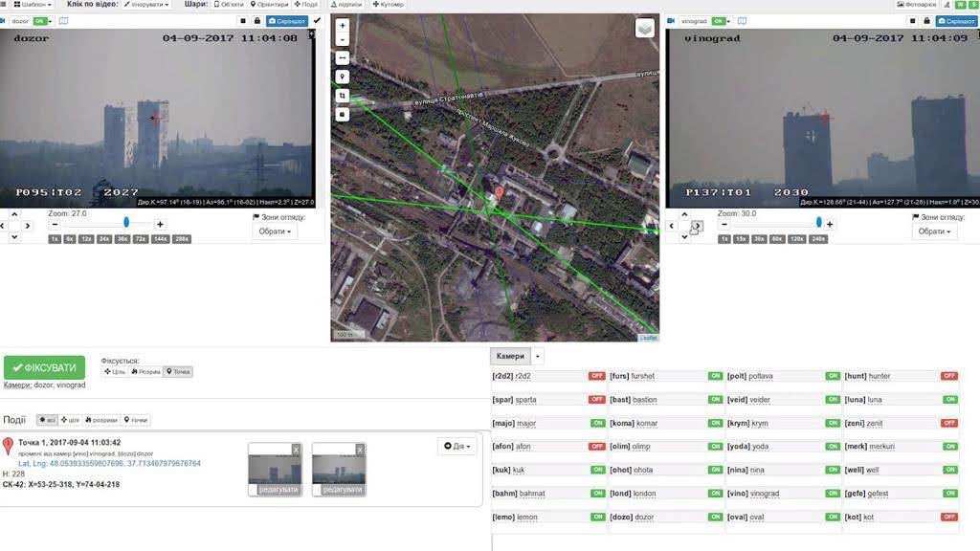
Task: Switch off the poltava camera
Action: tap(832, 376)
